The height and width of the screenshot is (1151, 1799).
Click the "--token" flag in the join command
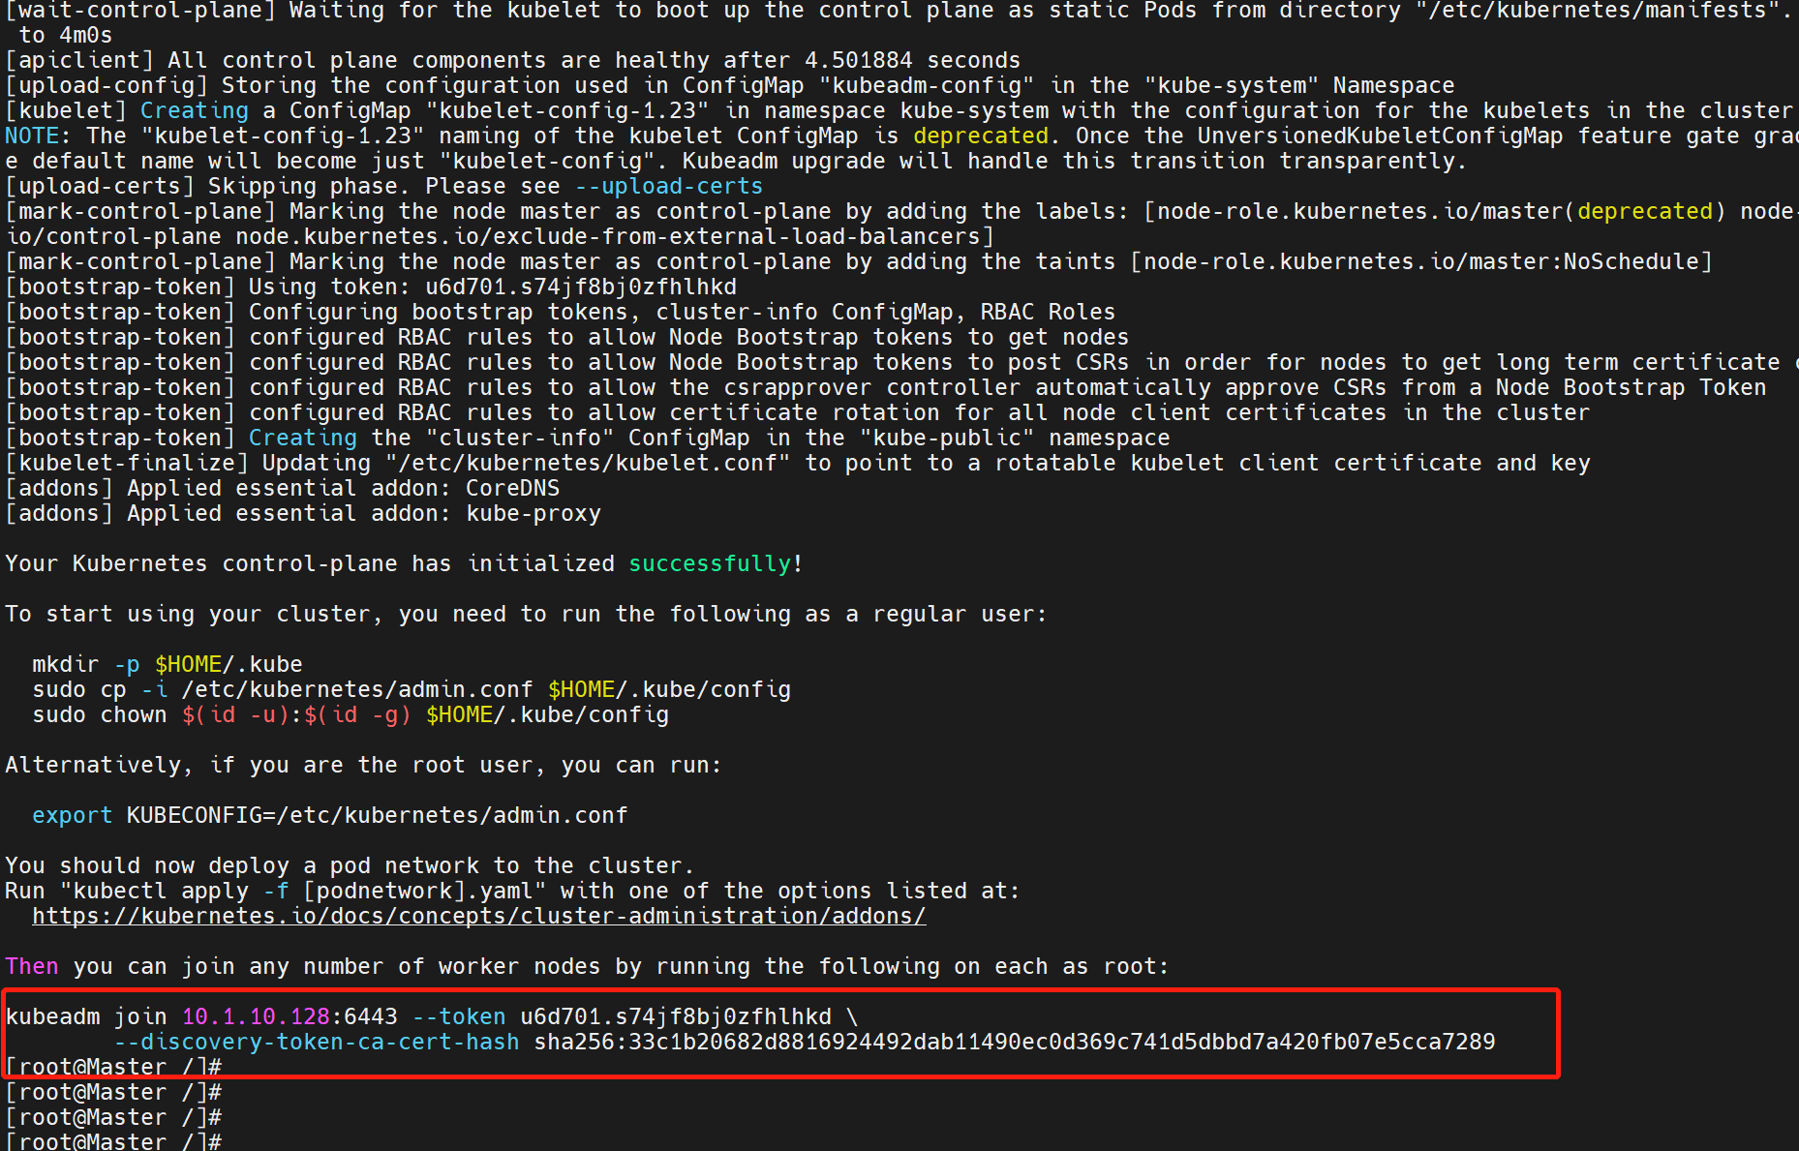pyautogui.click(x=459, y=1016)
